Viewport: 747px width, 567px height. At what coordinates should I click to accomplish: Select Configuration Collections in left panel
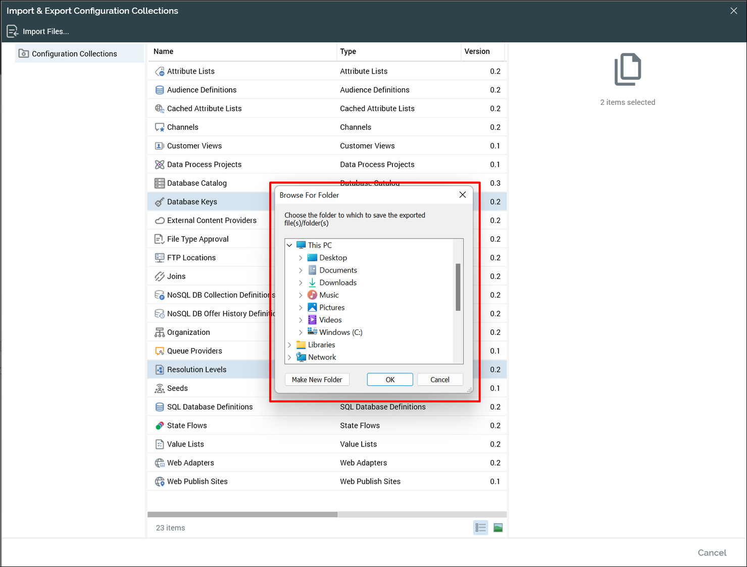[74, 54]
